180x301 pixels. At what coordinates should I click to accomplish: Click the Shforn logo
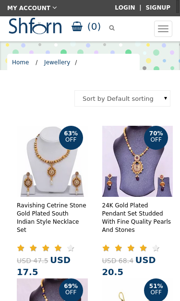pyautogui.click(x=36, y=26)
